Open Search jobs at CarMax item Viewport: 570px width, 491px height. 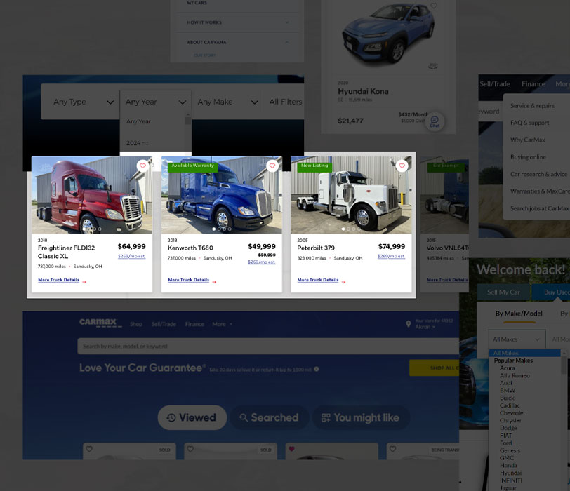coord(539,208)
